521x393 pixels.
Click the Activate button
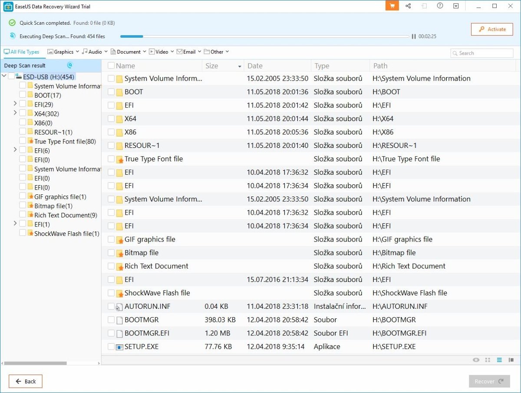click(x=492, y=29)
